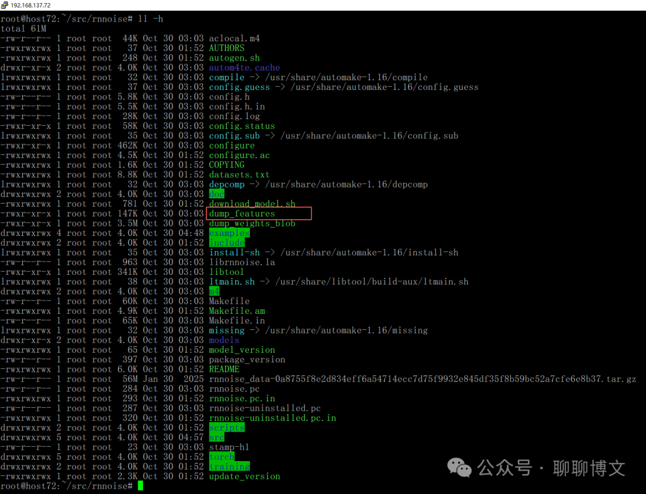Click the config.log filename
This screenshot has width=646, height=494.
(x=234, y=116)
